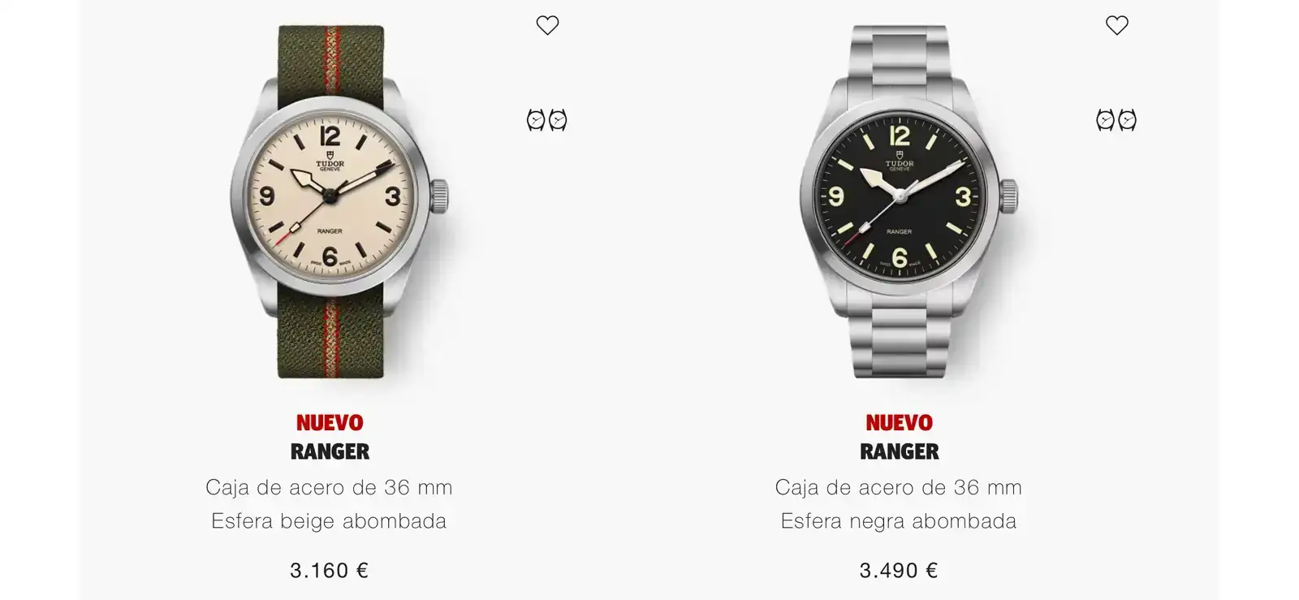Click "Esfera beige abombada" description
This screenshot has width=1299, height=600.
[329, 520]
